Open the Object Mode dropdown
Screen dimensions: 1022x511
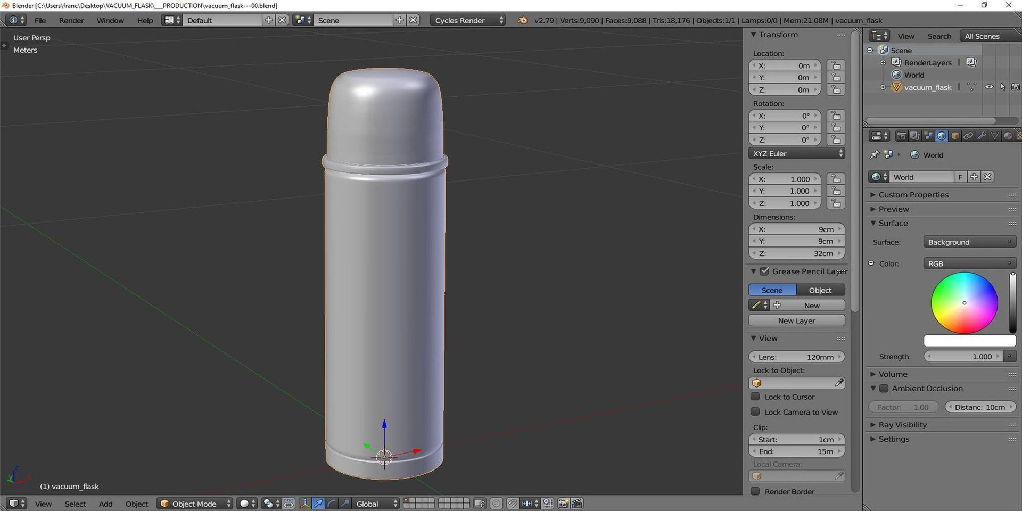(195, 504)
